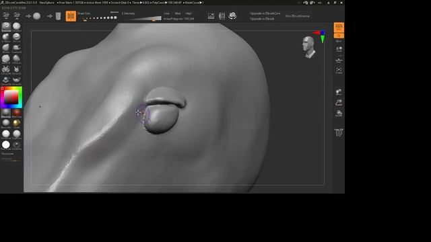Choose the MatCap Gray material
This screenshot has height=242, width=431.
[6, 113]
